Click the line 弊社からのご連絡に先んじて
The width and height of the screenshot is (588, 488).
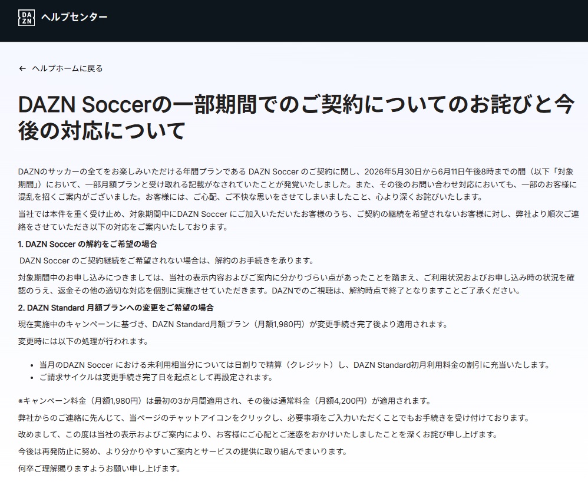pos(274,418)
